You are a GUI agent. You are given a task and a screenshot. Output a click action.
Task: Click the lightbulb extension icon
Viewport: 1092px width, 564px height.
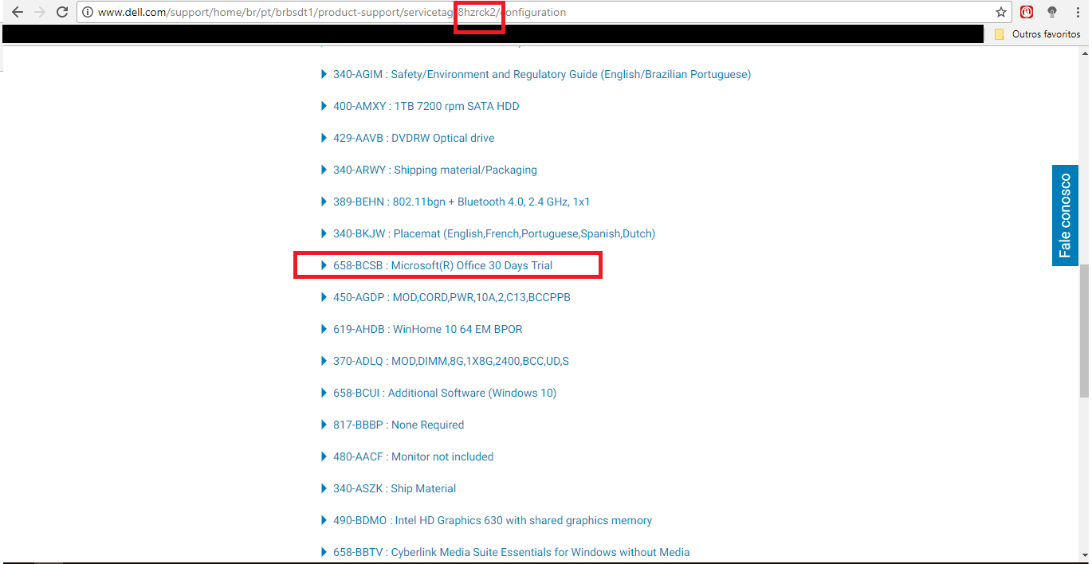coord(1052,13)
